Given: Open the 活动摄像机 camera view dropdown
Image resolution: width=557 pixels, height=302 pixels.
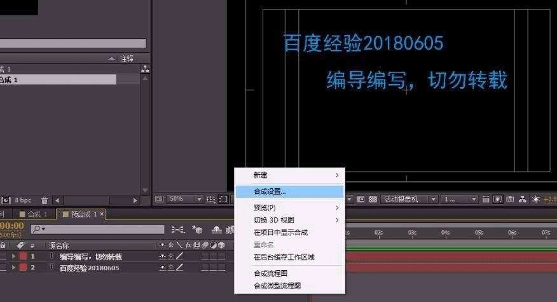Looking at the screenshot, I should (x=409, y=200).
